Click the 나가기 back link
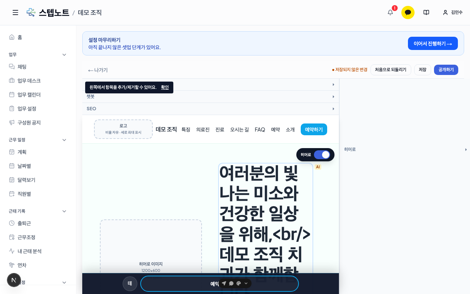 tap(98, 70)
